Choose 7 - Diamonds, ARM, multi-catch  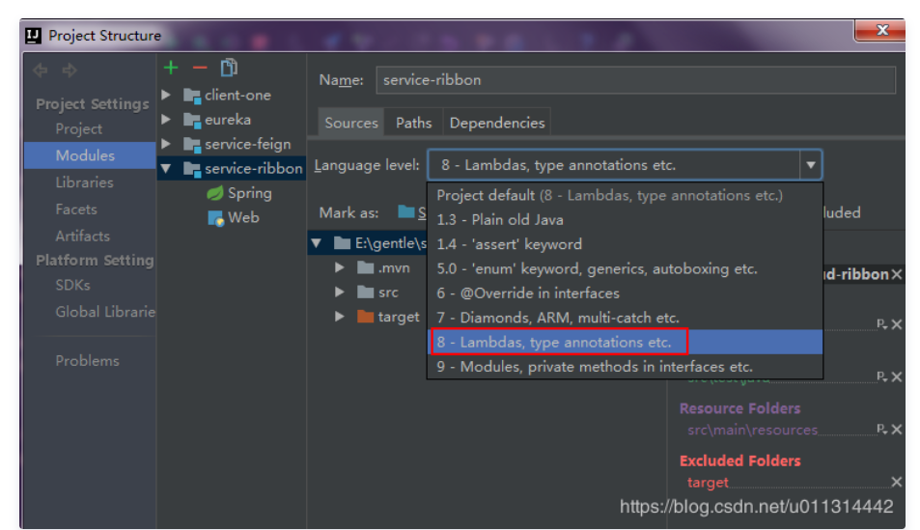(625, 318)
